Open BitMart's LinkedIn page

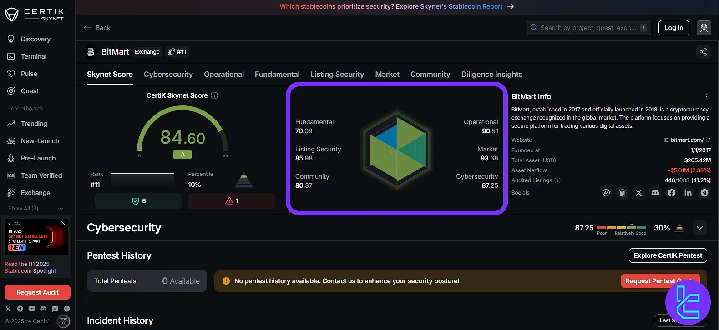click(x=688, y=193)
